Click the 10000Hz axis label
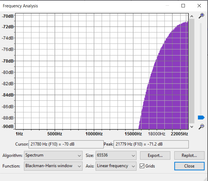 pos(94,134)
